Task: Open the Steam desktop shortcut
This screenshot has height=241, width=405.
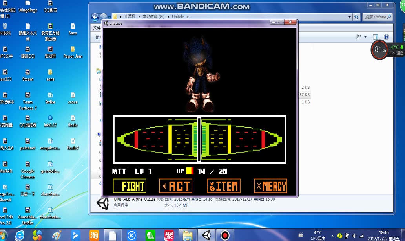Action: (x=27, y=75)
